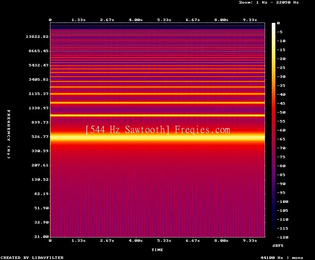Select the 5432.47 frequency axis label
Screen dimensions: 315x260
[39, 65]
